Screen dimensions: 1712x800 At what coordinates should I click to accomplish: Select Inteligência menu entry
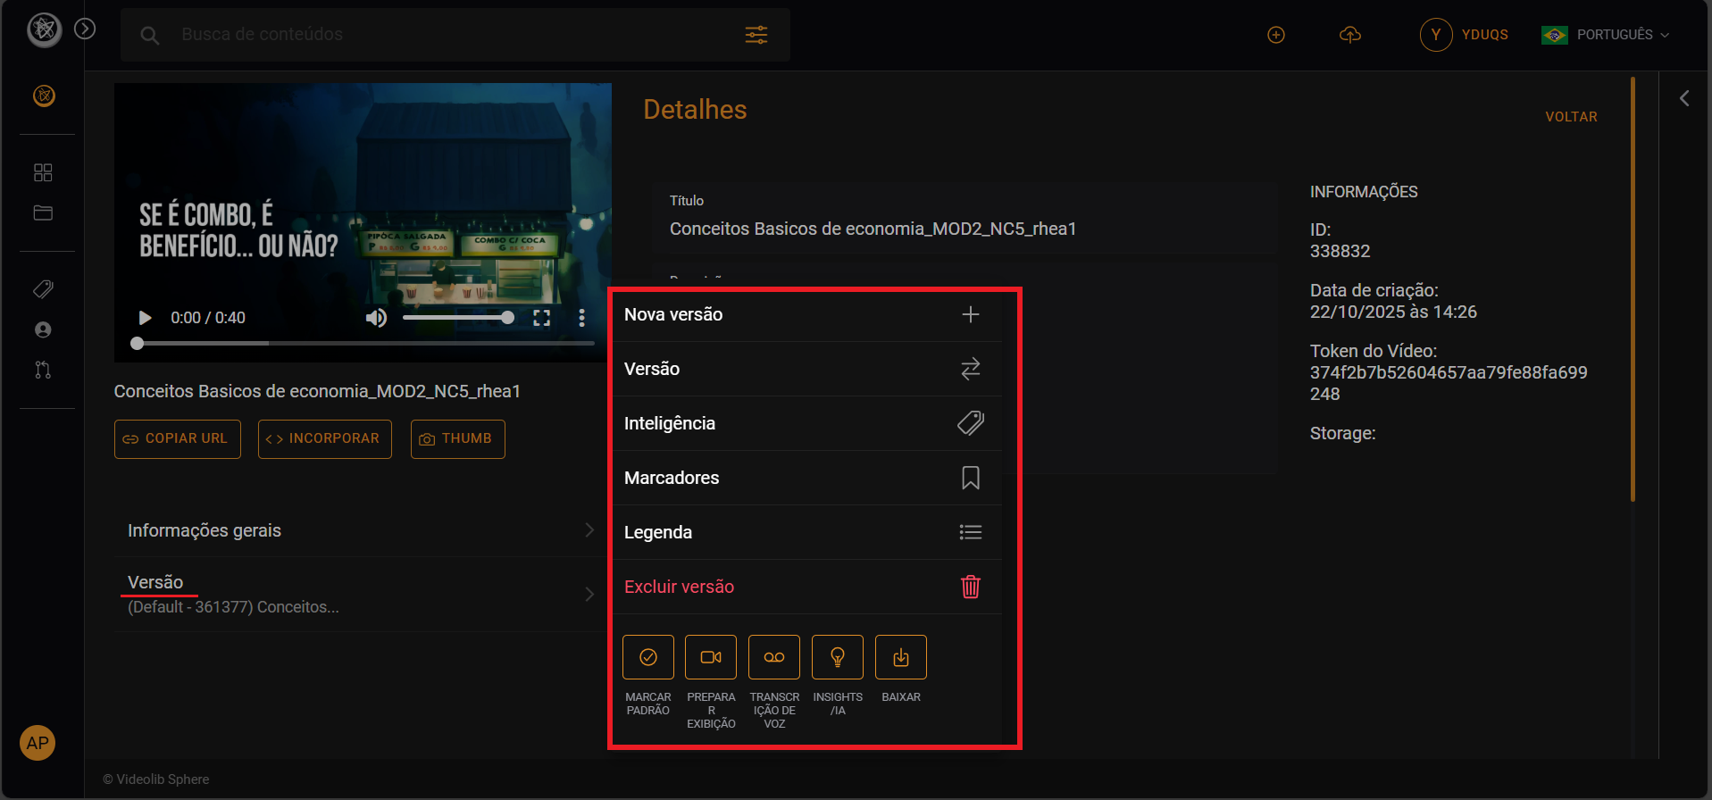tap(806, 423)
